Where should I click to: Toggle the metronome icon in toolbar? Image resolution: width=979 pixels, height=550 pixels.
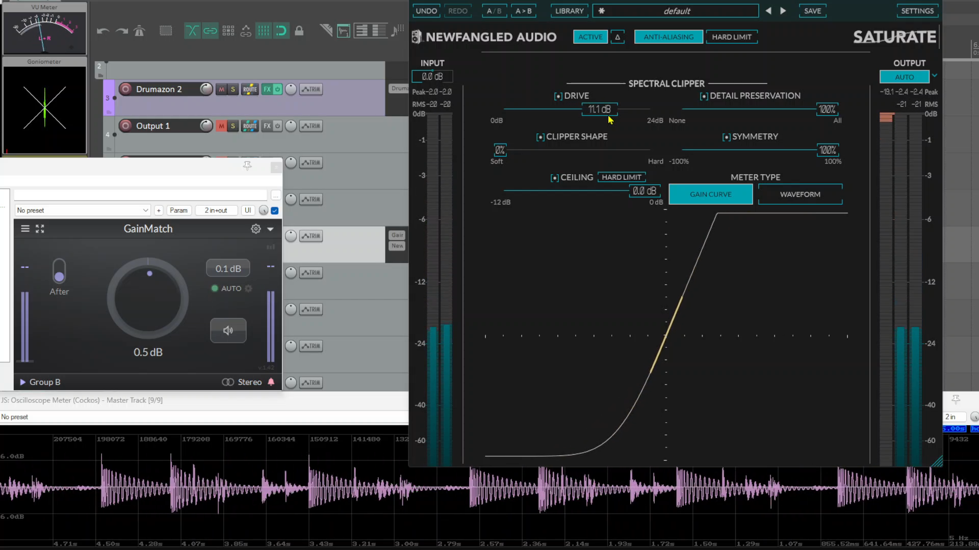click(x=139, y=31)
